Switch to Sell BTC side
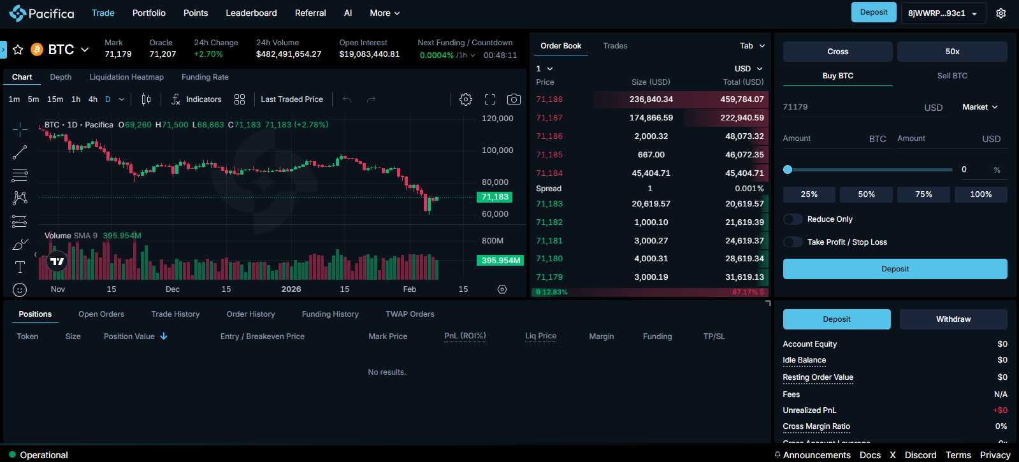 coord(952,76)
